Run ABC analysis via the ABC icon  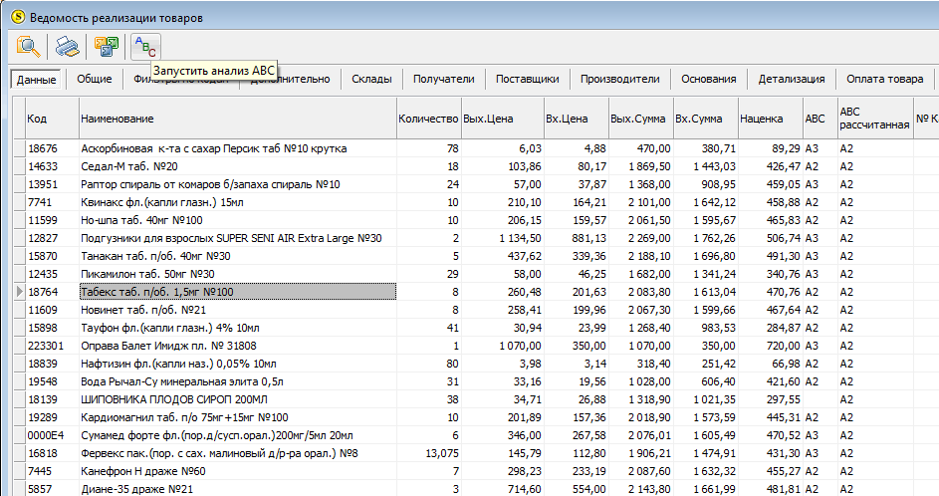tap(145, 46)
